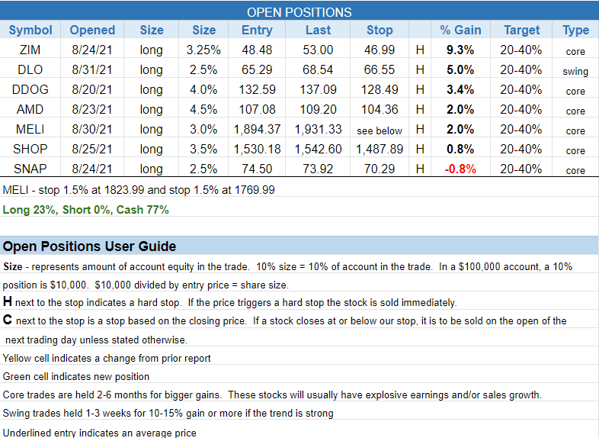Click stop price 104.36

pyautogui.click(x=380, y=109)
